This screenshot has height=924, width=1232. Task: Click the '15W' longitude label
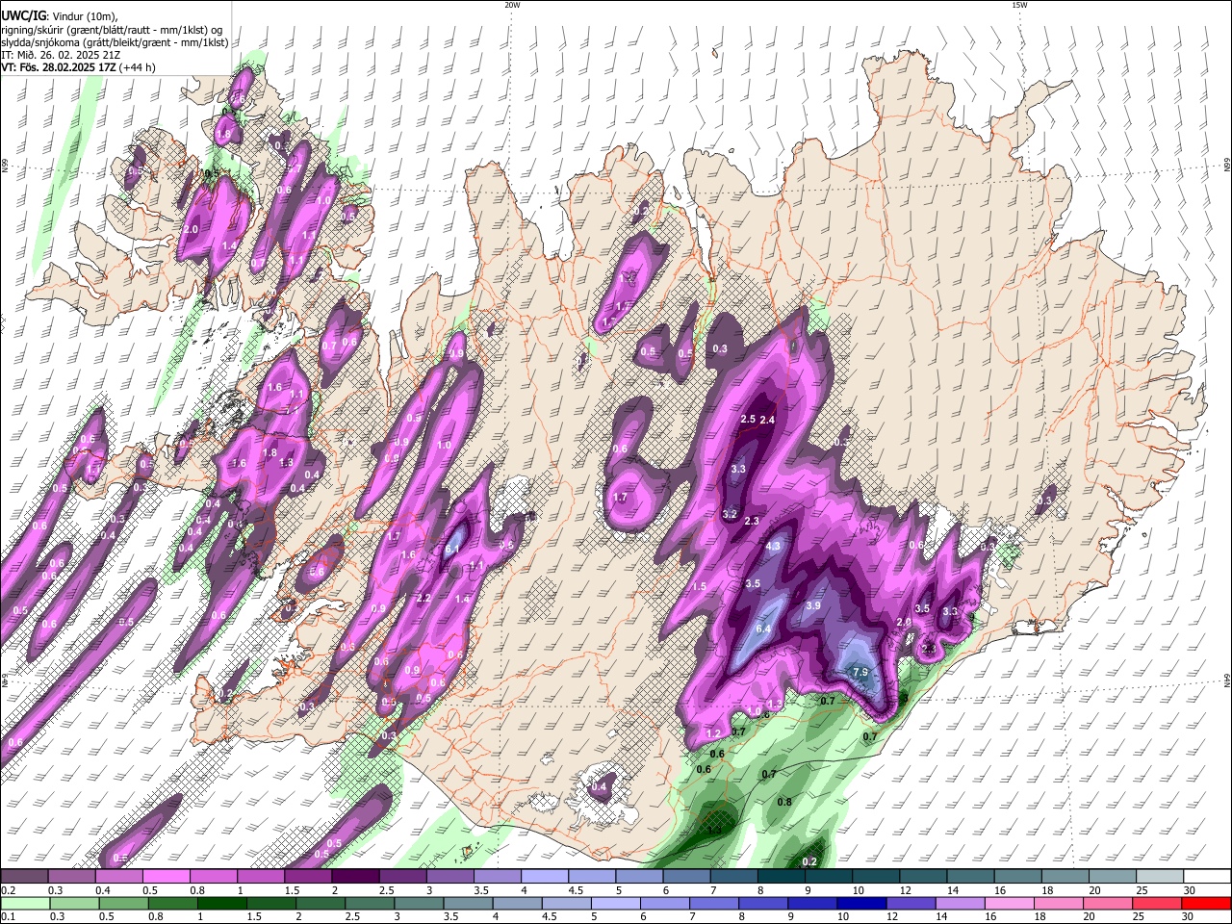[x=1018, y=5]
